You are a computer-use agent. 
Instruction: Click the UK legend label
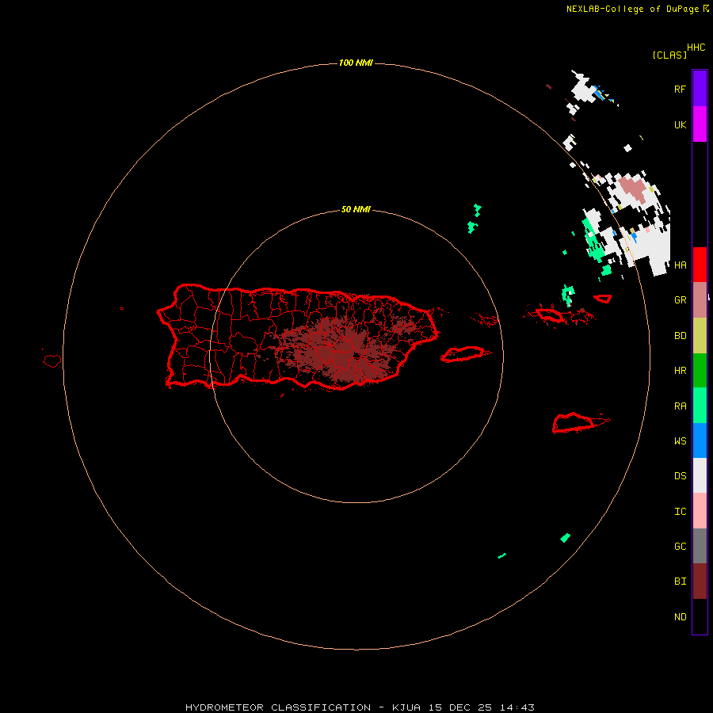pyautogui.click(x=680, y=124)
